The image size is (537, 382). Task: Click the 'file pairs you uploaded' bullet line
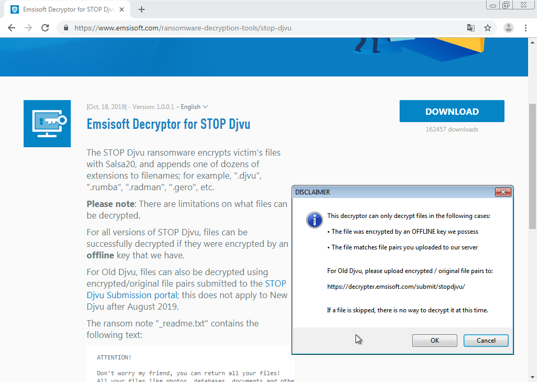402,247
